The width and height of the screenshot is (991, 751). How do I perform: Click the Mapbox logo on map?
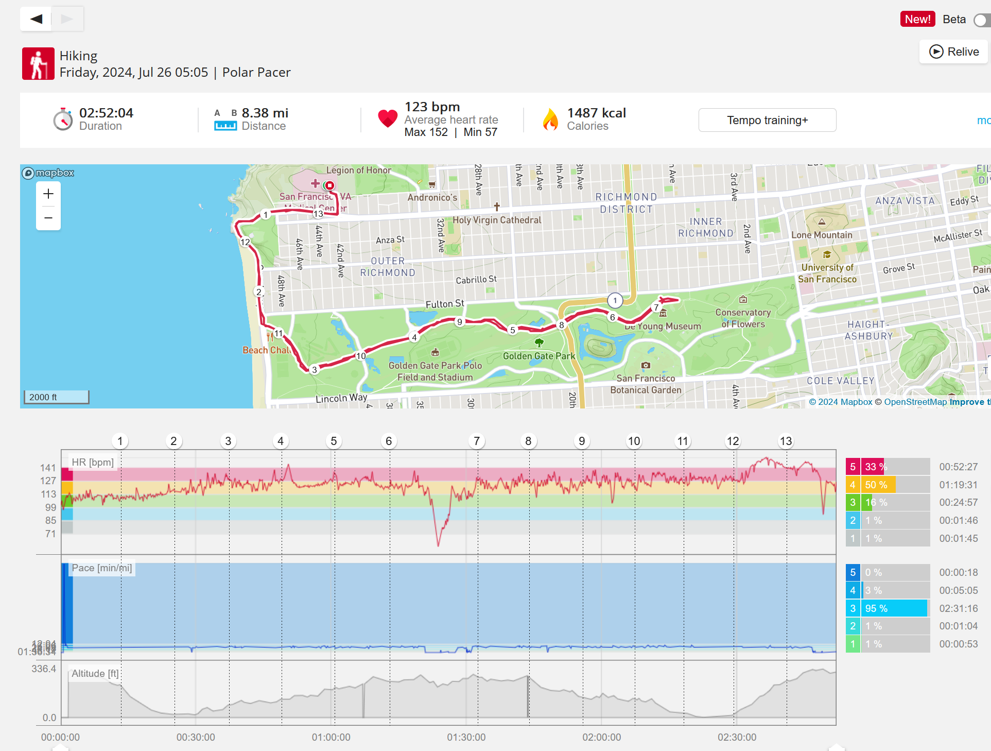[x=48, y=173]
